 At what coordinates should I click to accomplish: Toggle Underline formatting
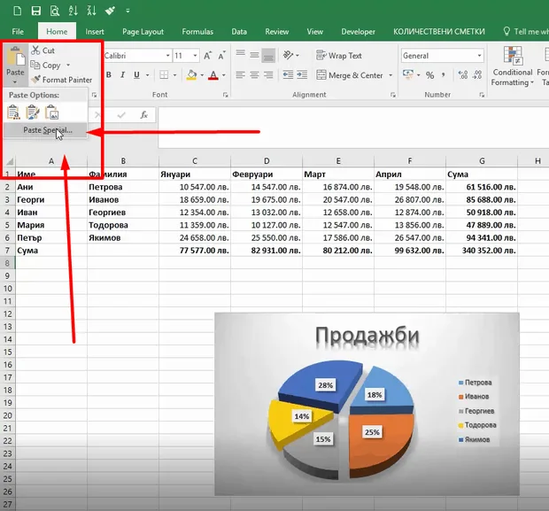tap(136, 75)
